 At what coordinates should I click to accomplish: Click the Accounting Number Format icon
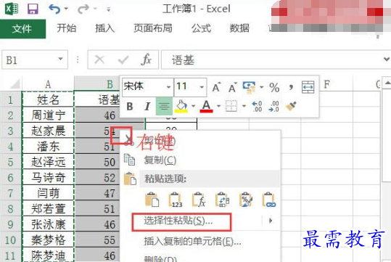point(249,87)
